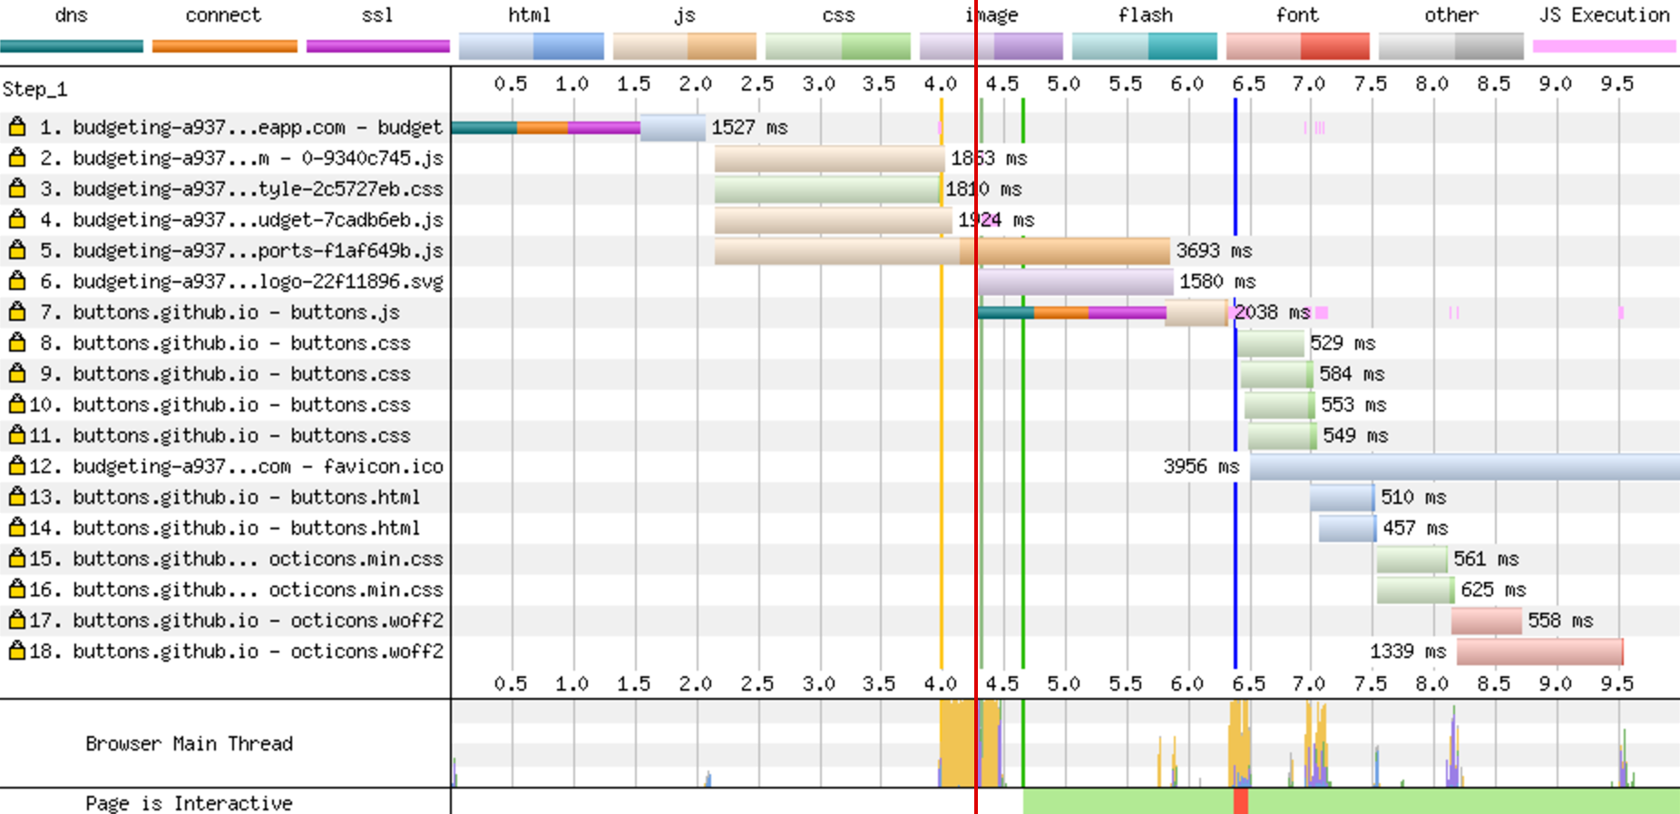Select the lock icon on row 5 ports-f1af649b.js

pyautogui.click(x=16, y=250)
